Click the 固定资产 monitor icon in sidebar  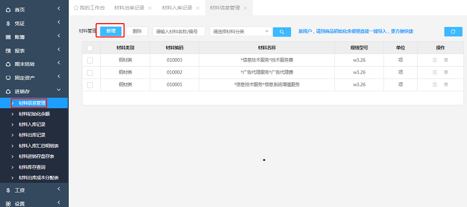(9, 78)
